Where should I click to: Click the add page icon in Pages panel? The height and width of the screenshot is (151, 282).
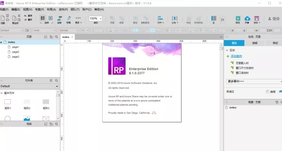tap(46, 37)
